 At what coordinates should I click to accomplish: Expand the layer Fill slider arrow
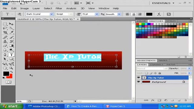tap(189, 73)
